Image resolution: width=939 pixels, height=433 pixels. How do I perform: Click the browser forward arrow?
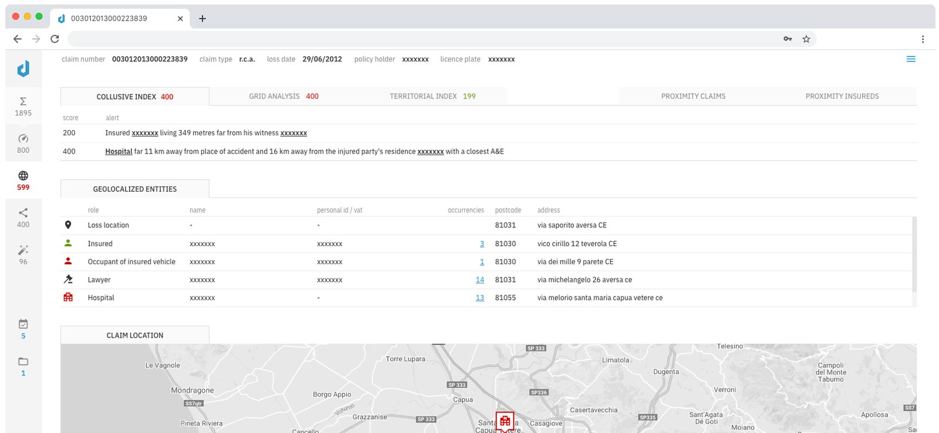point(36,39)
